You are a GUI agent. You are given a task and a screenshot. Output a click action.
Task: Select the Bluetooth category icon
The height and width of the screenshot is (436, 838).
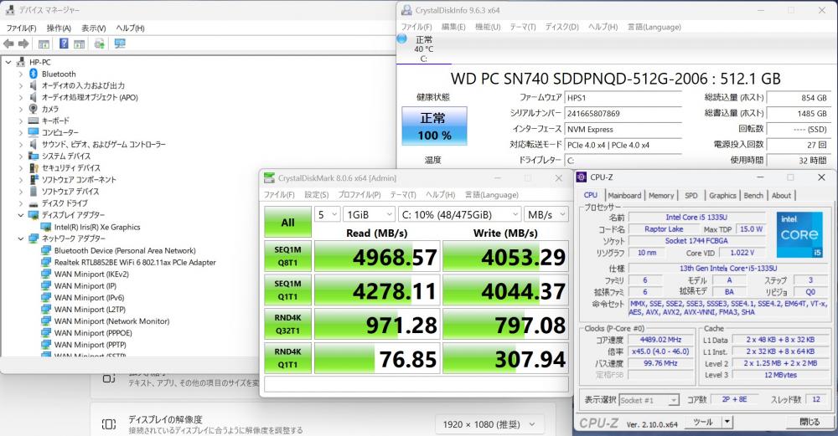click(x=34, y=74)
